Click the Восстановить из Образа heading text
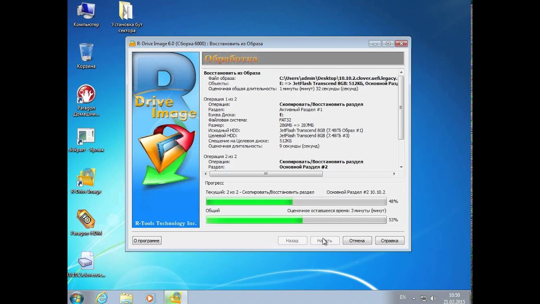This screenshot has height=304, width=540. point(232,73)
